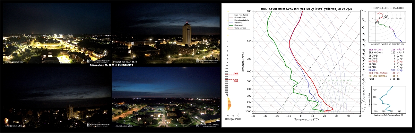This screenshot has height=133, width=415.
Task: Click the green Dewpoint legend marker
Action: [x=231, y=25]
